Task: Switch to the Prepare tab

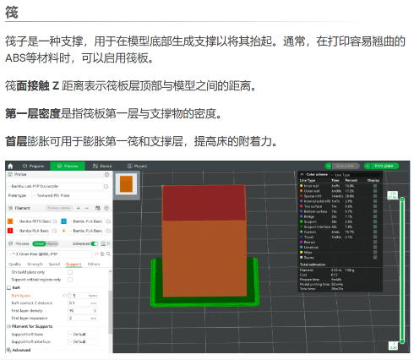Action: [33, 166]
